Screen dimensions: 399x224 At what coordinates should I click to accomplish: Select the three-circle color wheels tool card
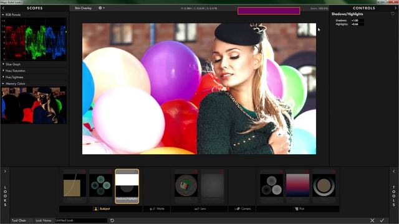(272, 185)
